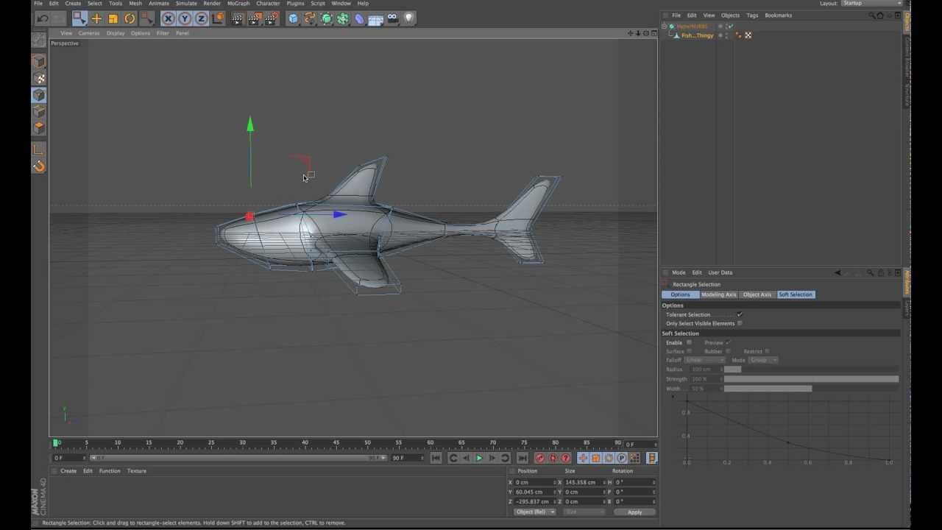This screenshot has width=942, height=530.
Task: Open the Modeling Axis tab
Action: 718,294
